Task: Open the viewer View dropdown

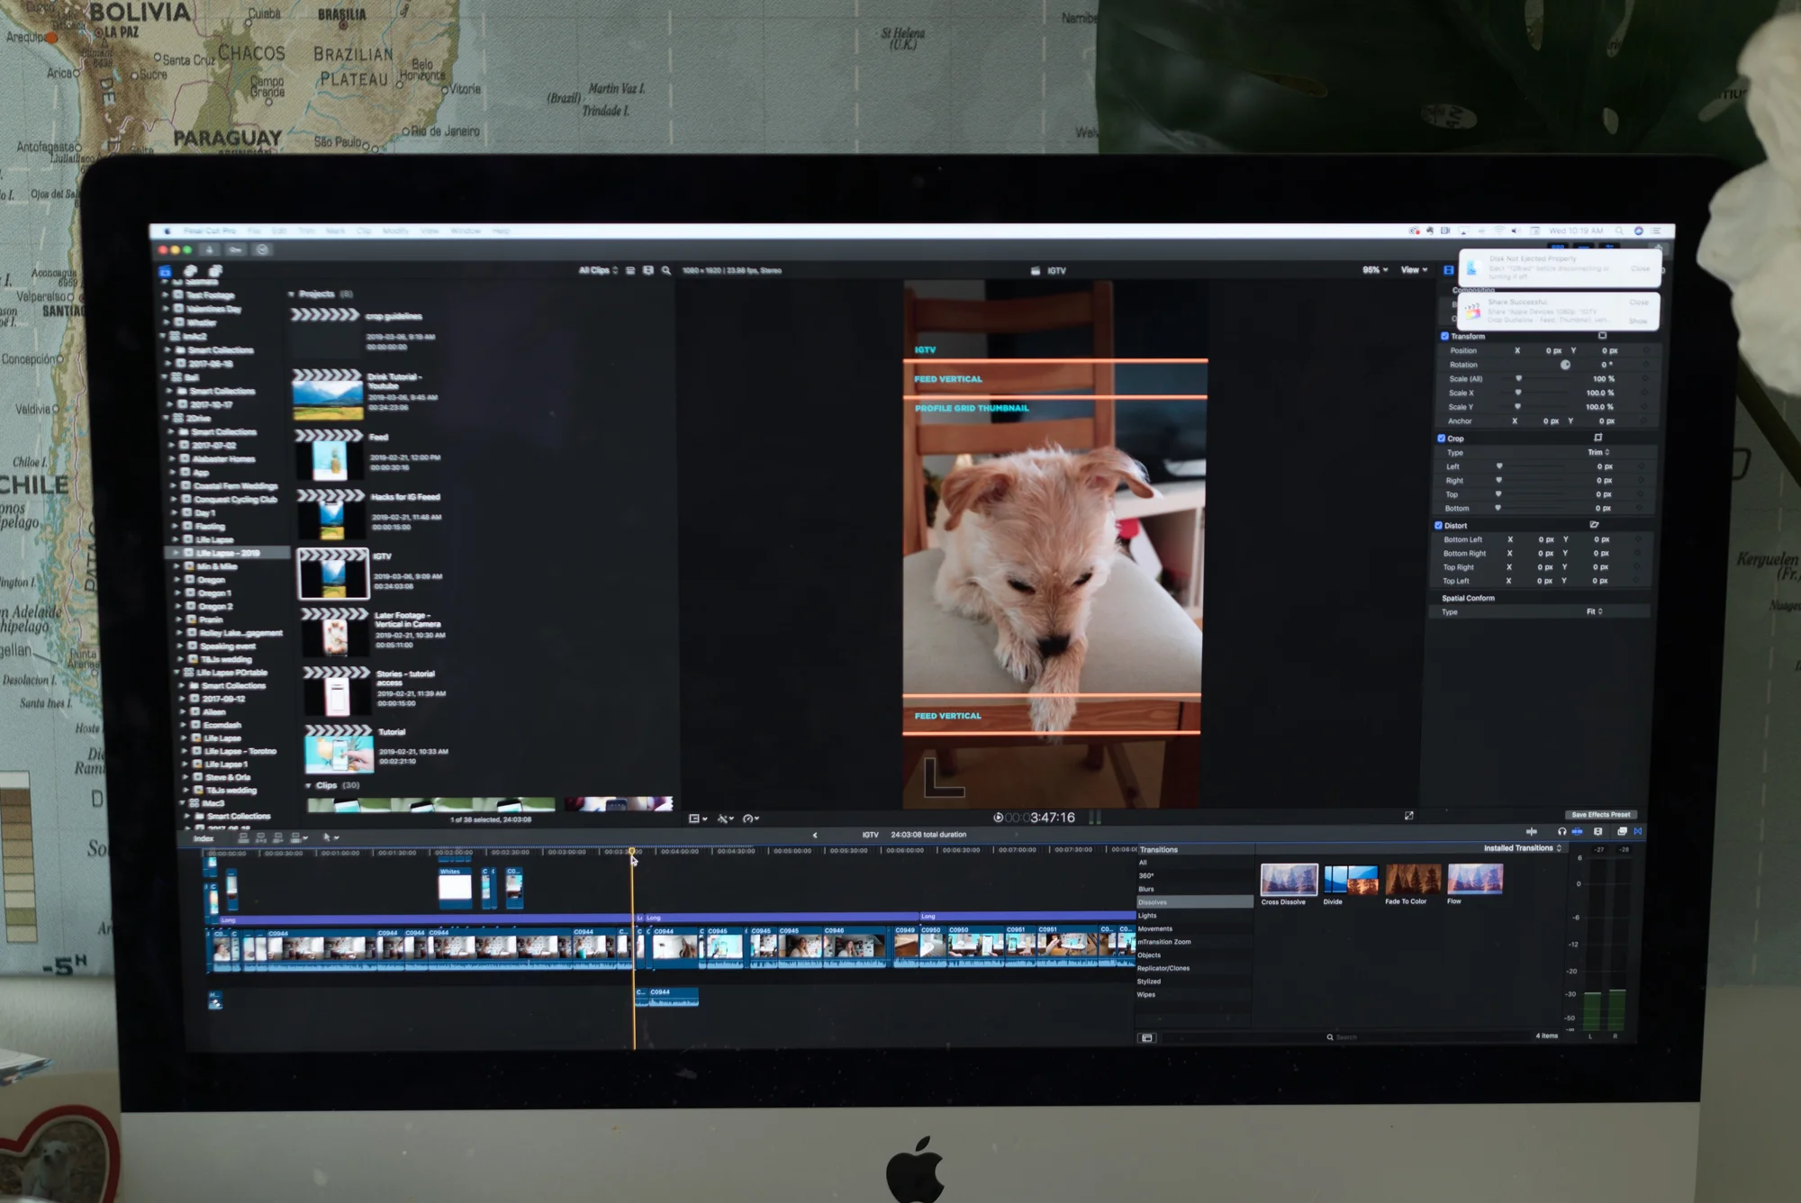Action: tap(1414, 269)
